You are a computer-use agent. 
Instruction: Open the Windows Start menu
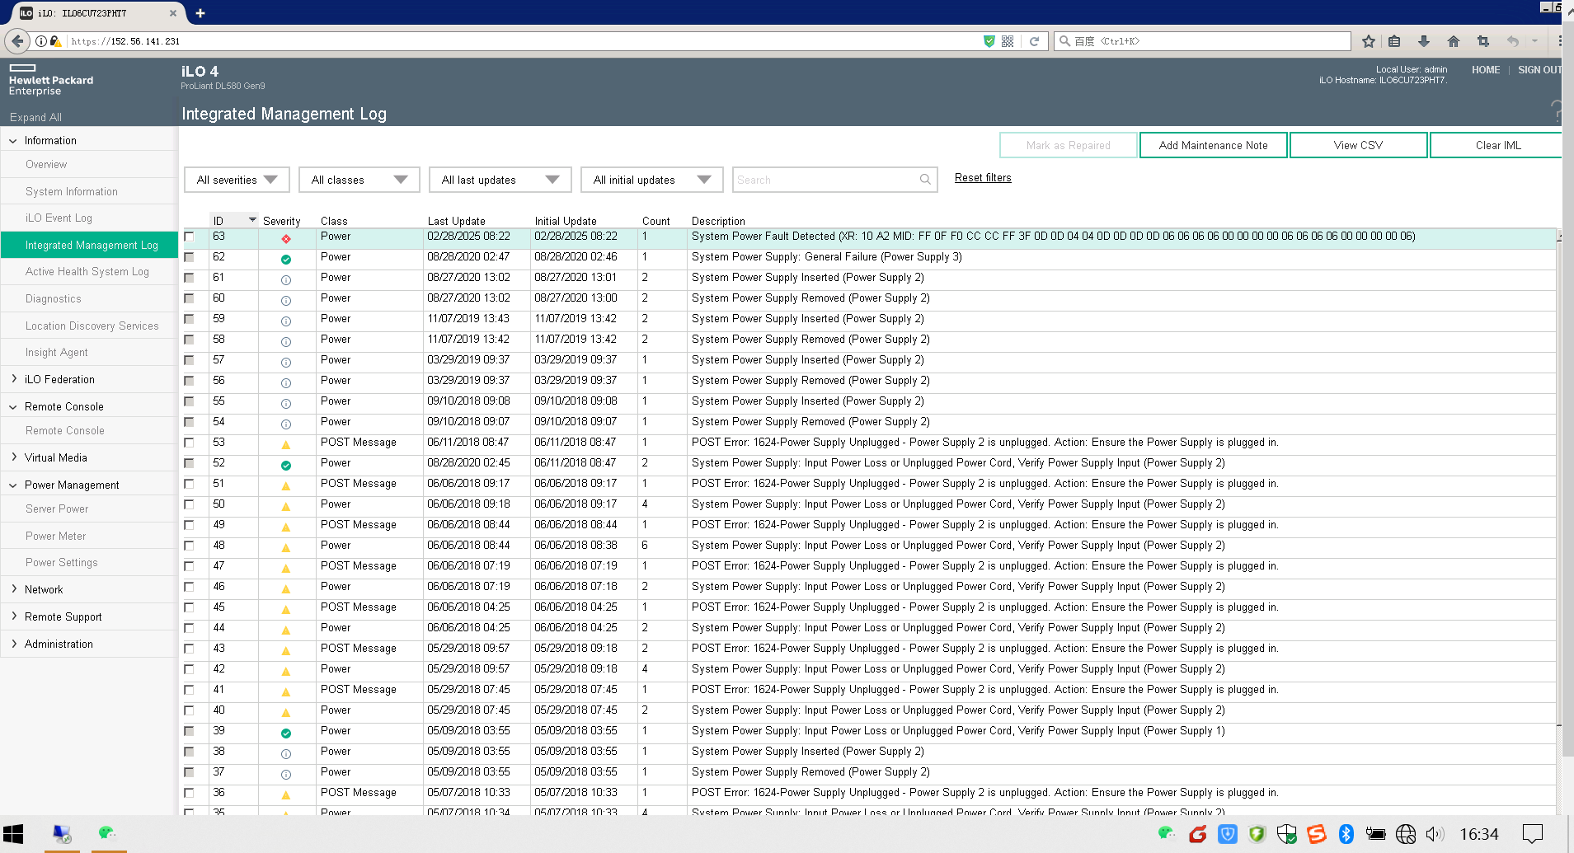(13, 834)
